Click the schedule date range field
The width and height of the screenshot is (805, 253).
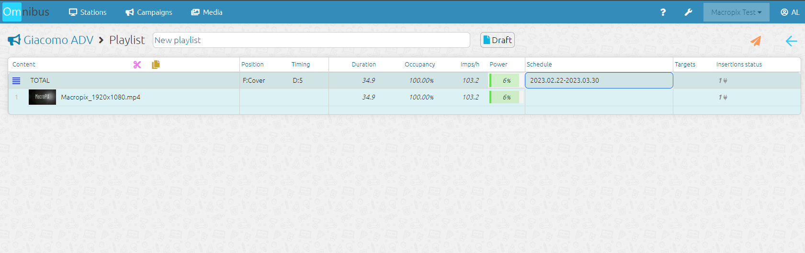click(599, 81)
